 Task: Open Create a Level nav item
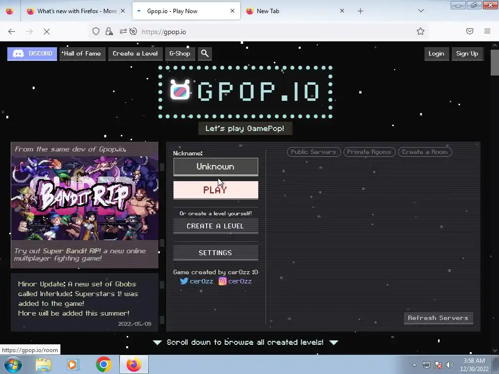135,54
